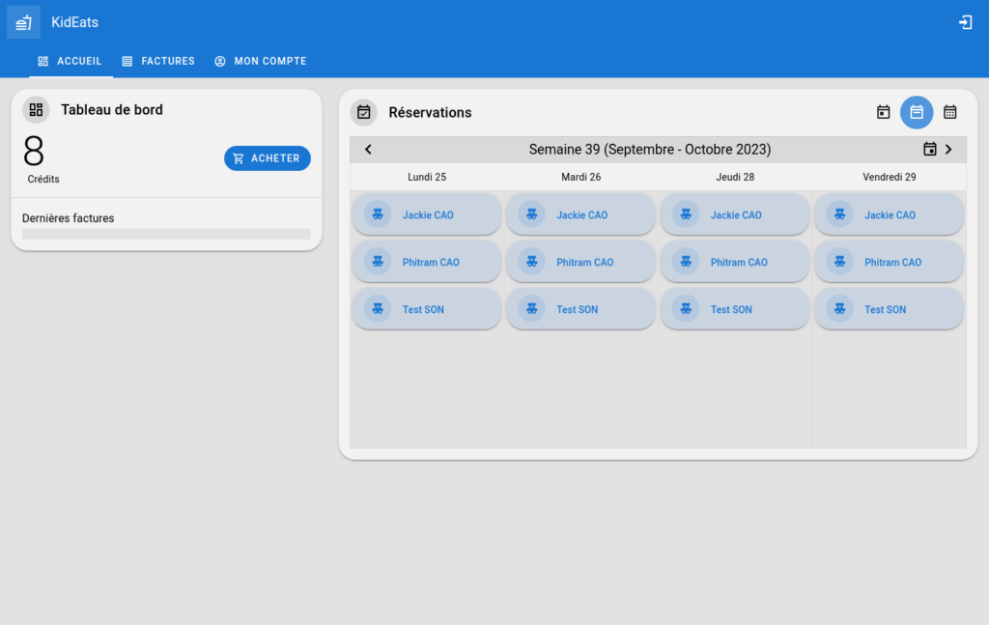
Task: Toggle Jackie CAO reservation on Lundi 25
Action: 427,214
